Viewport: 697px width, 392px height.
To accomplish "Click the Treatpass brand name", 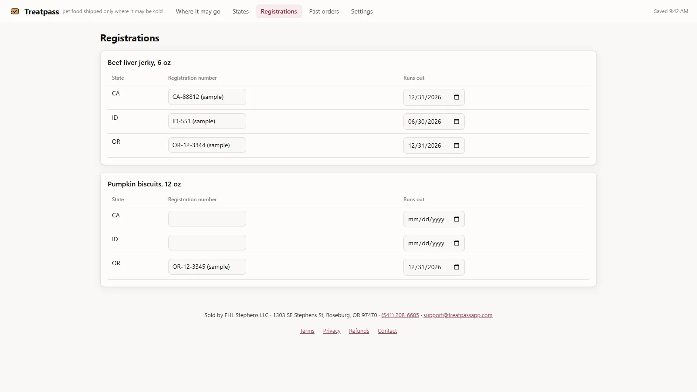I will [41, 12].
